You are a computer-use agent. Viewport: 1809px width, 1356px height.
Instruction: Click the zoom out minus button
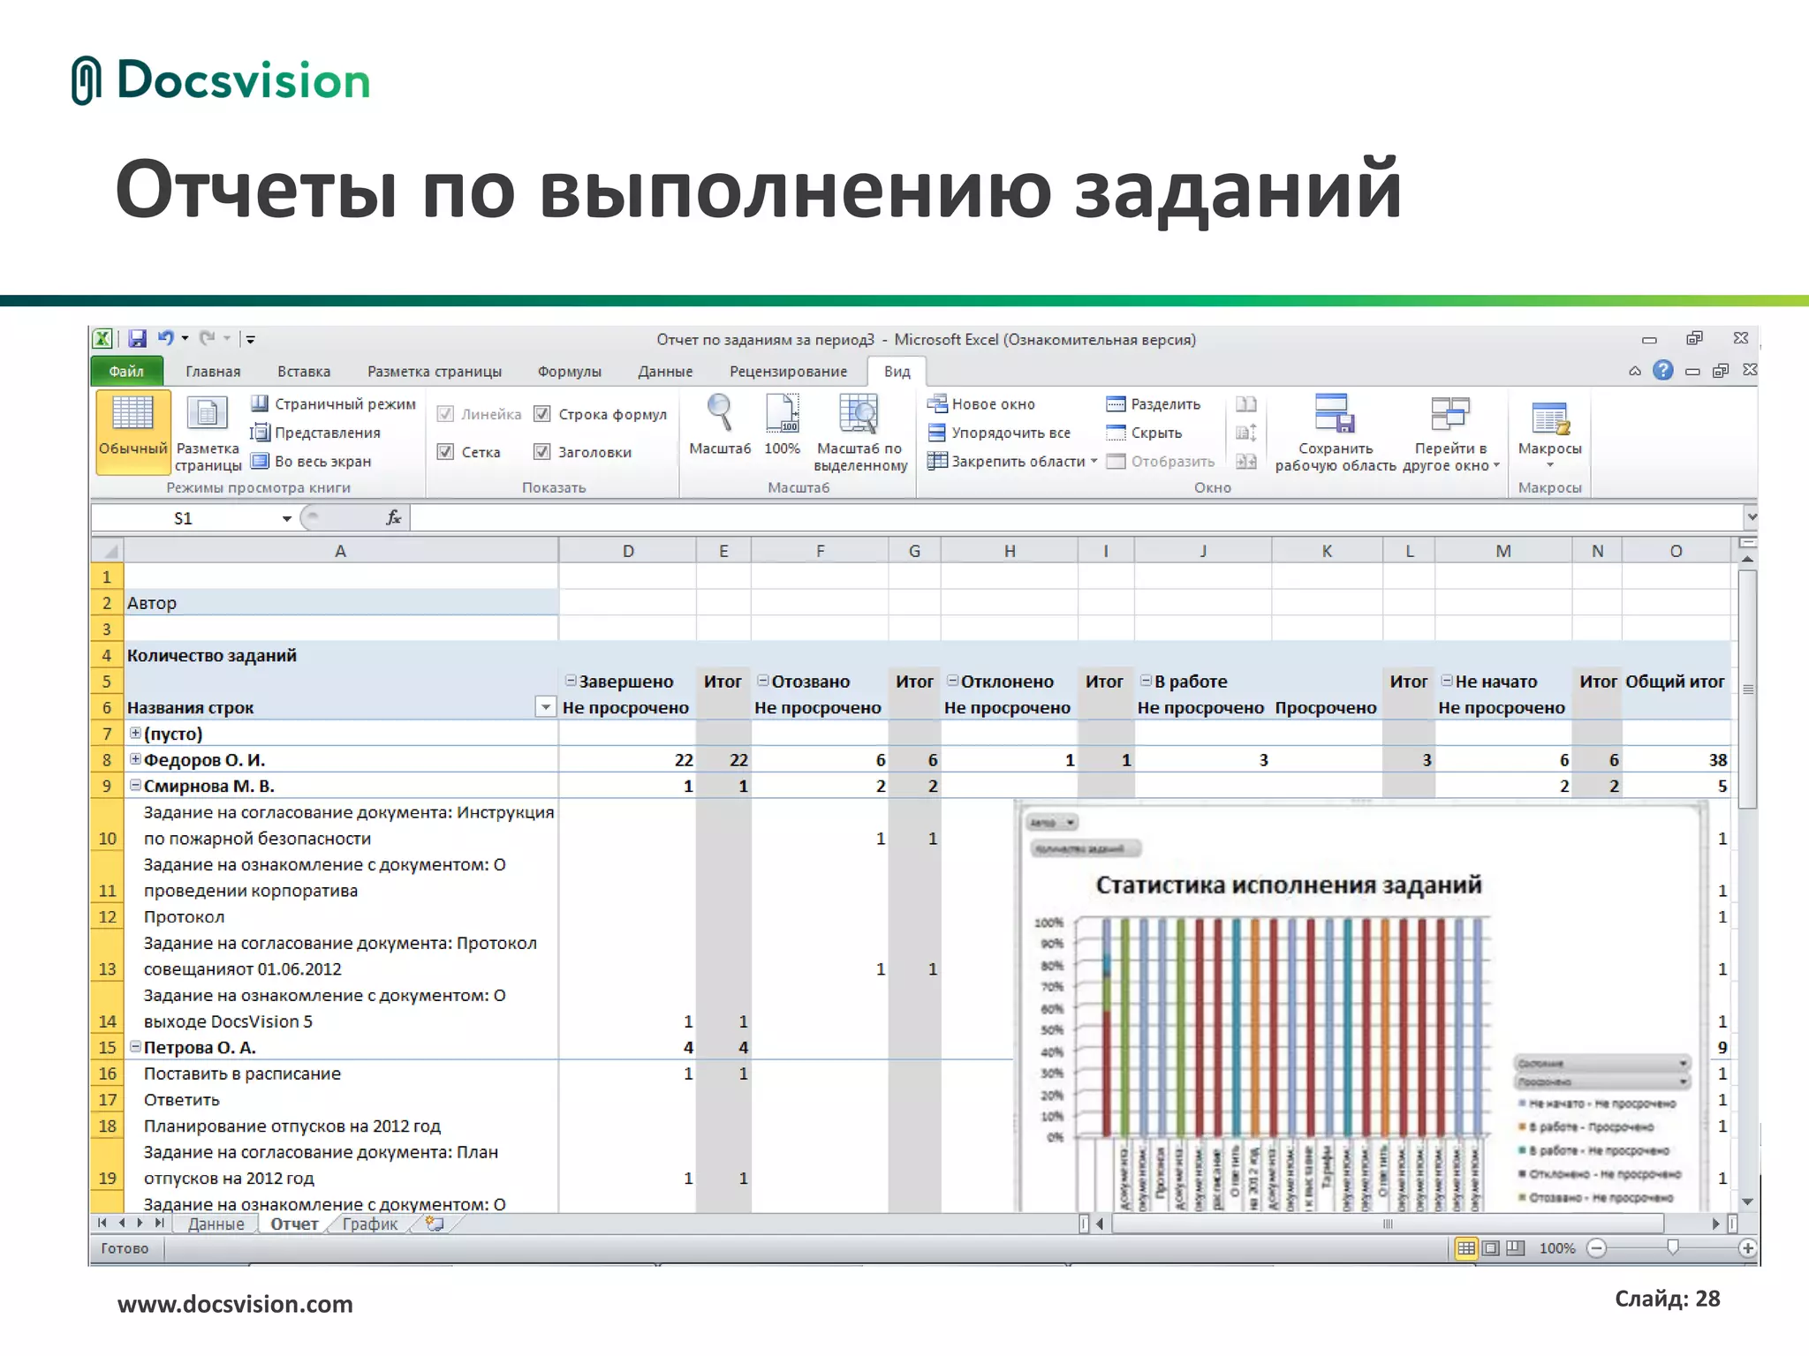click(x=1597, y=1248)
